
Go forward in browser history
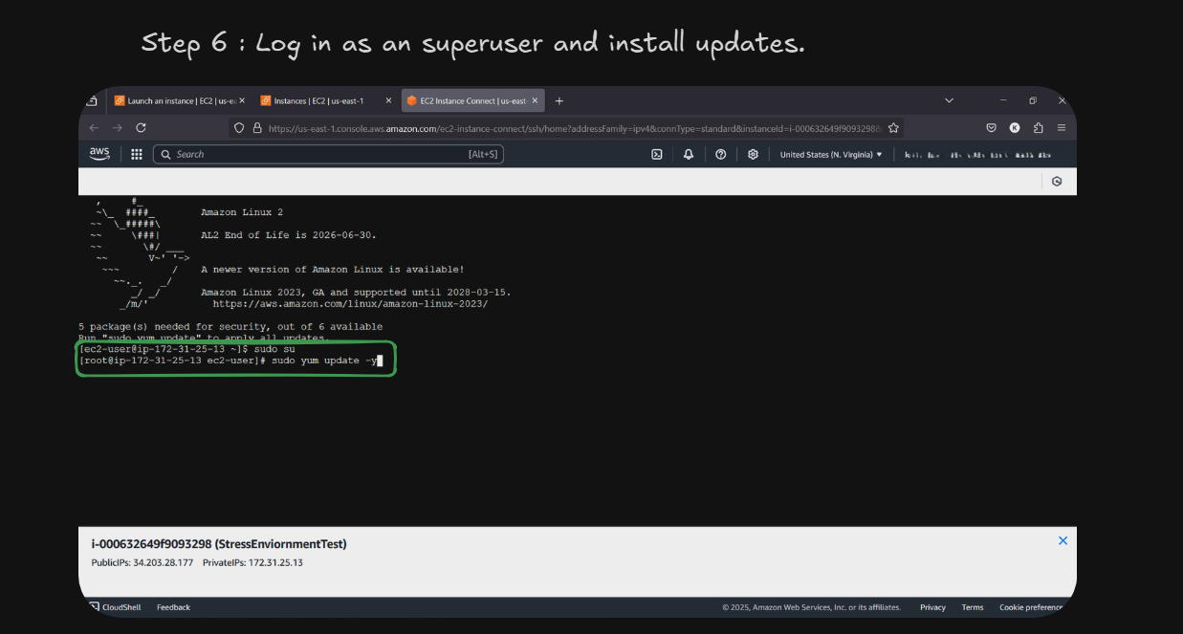(117, 127)
